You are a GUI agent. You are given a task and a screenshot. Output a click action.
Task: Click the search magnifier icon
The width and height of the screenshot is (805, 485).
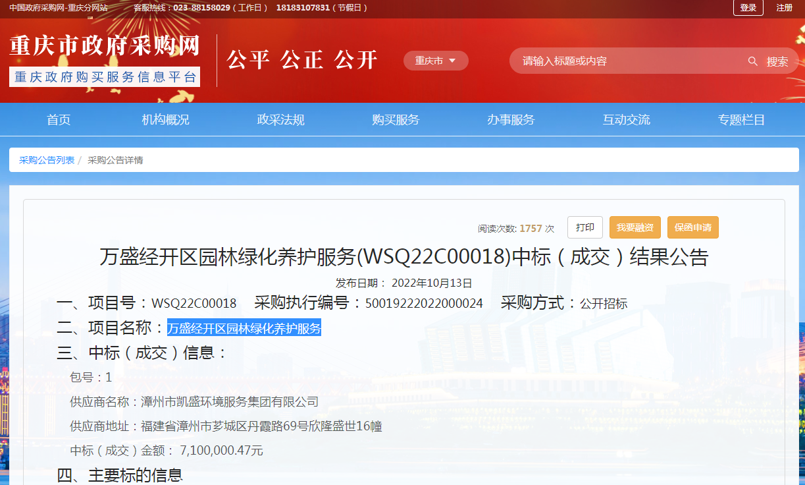pyautogui.click(x=753, y=61)
